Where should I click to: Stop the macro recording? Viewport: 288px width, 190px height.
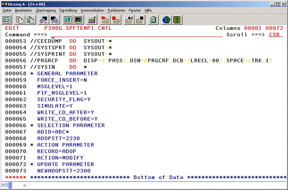pyautogui.click(x=116, y=20)
